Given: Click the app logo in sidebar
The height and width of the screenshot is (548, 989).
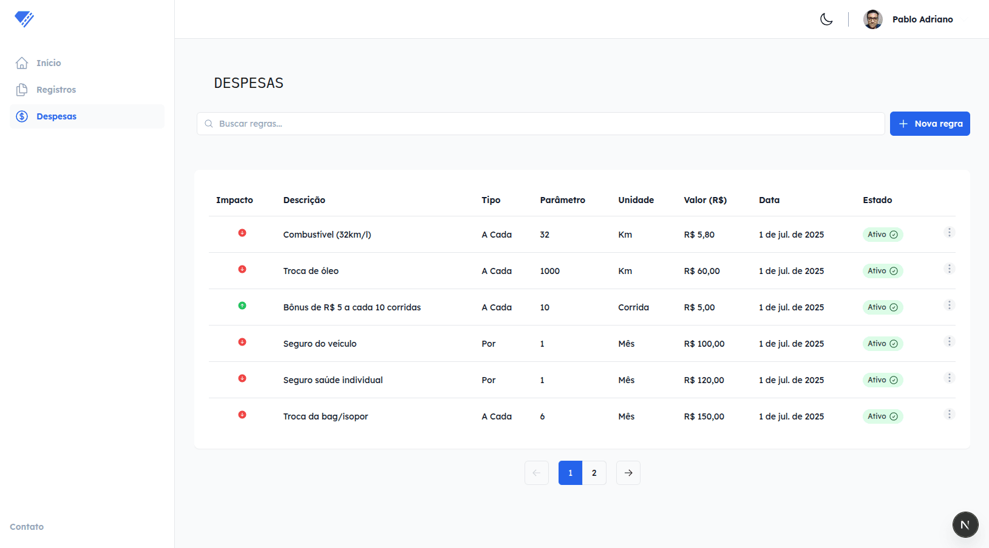Looking at the screenshot, I should tap(24, 19).
